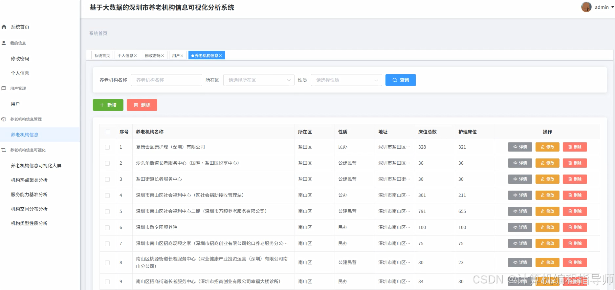The height and width of the screenshot is (290, 615).
Task: Check the box for row 8 南山区桃源街道
Action: 107,263
